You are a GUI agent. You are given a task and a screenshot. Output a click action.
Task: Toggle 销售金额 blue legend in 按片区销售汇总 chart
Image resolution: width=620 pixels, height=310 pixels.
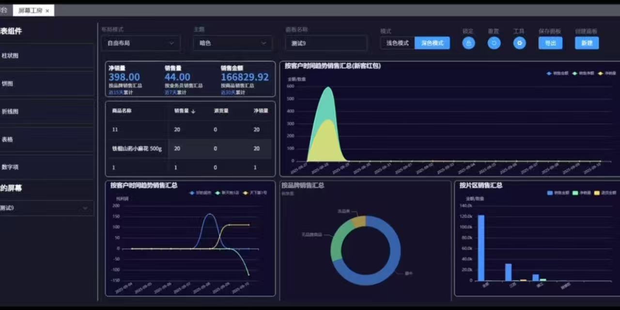(558, 193)
